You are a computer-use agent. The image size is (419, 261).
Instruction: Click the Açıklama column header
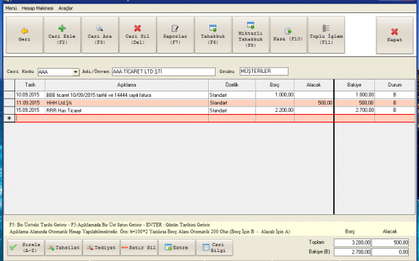(126, 85)
